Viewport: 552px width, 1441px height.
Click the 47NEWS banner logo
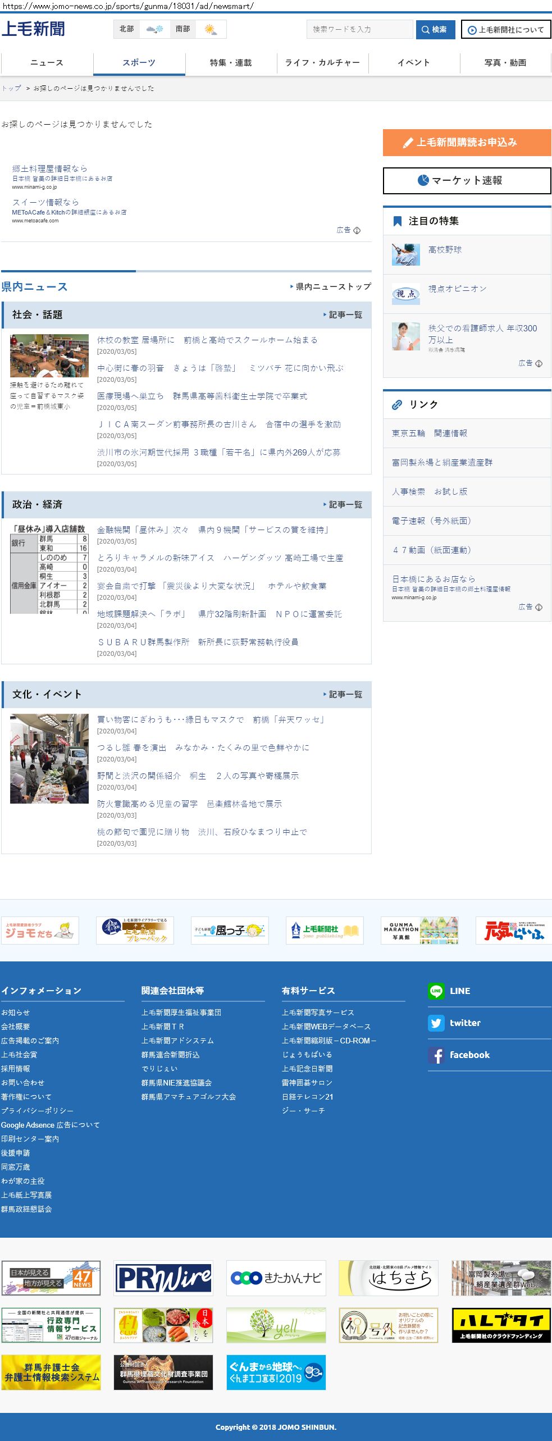click(x=51, y=1278)
